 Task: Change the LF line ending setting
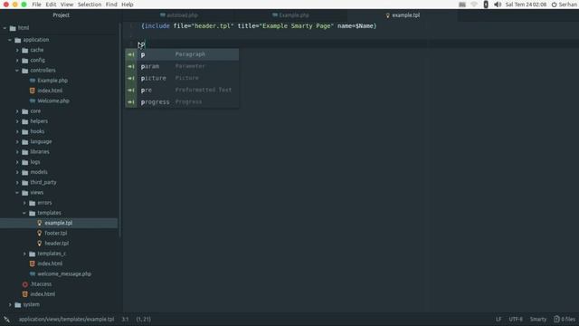(x=498, y=319)
